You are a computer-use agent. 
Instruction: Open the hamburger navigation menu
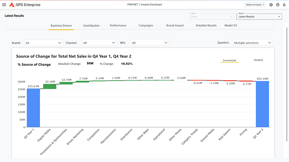[4, 5]
